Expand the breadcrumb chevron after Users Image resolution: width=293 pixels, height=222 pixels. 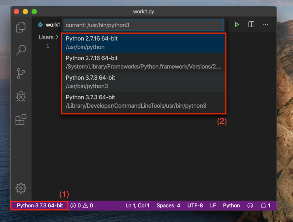pos(57,37)
